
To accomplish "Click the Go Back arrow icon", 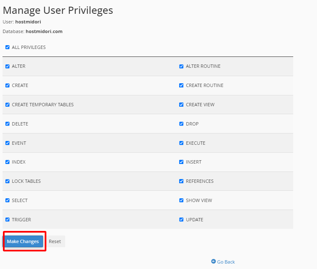I will (x=213, y=261).
